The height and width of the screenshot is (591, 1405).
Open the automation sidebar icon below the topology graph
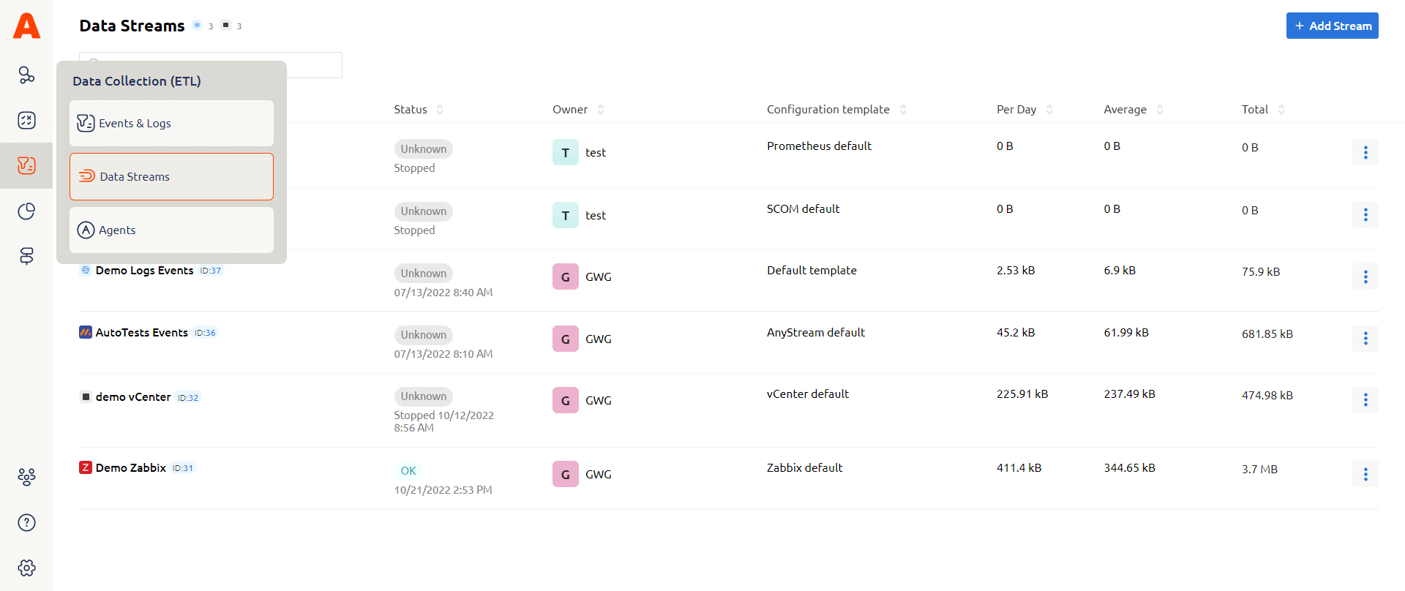click(x=26, y=120)
